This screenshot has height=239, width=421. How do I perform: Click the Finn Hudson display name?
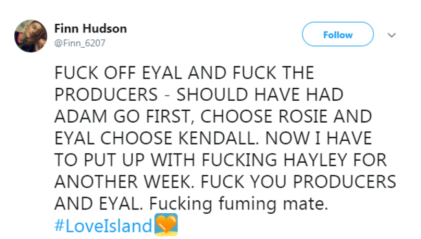click(x=91, y=28)
